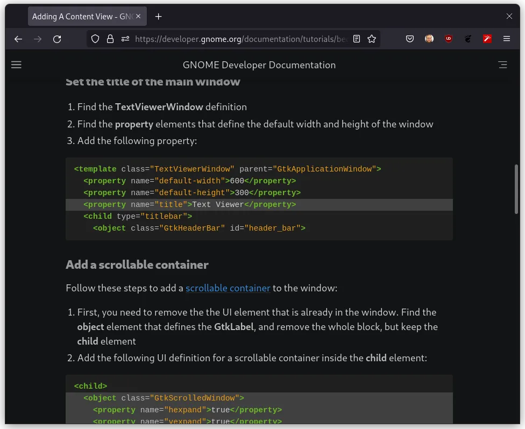Open the site permissions icon in address bar
Image resolution: width=525 pixels, height=429 pixels.
point(125,39)
